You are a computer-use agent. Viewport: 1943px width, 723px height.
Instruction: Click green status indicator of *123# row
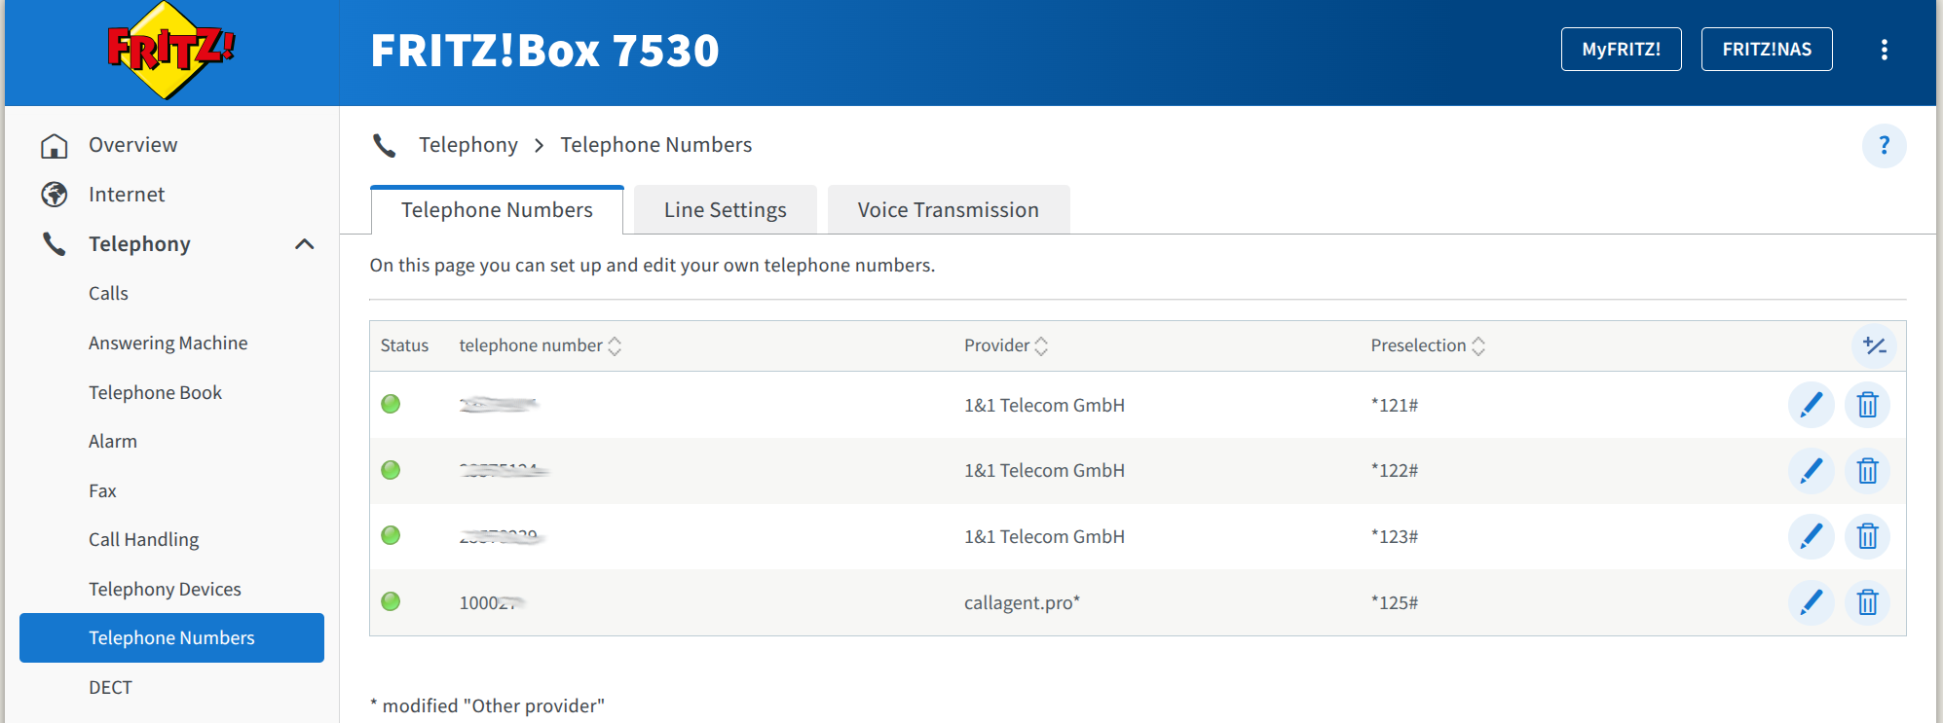tap(391, 535)
